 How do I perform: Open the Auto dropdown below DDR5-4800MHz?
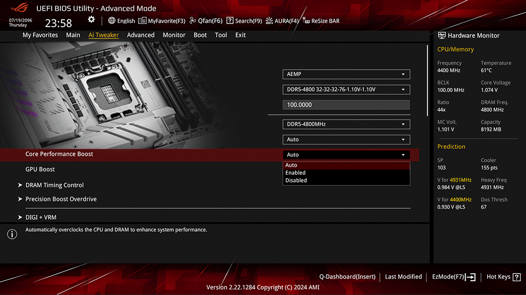click(346, 140)
